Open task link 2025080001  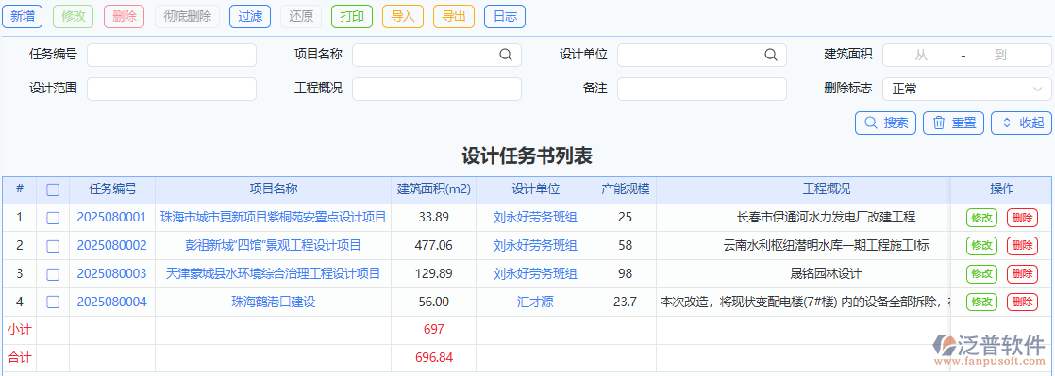click(111, 218)
